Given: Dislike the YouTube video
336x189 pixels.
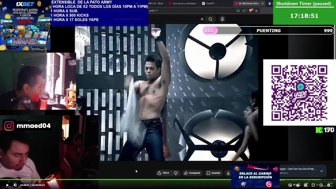Looking at the screenshot, I should click(176, 173).
